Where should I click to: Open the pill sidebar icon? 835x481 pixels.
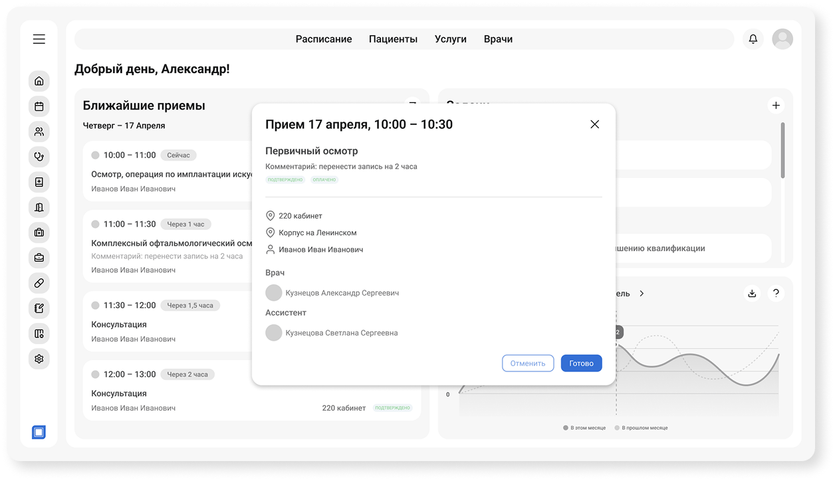tap(39, 283)
